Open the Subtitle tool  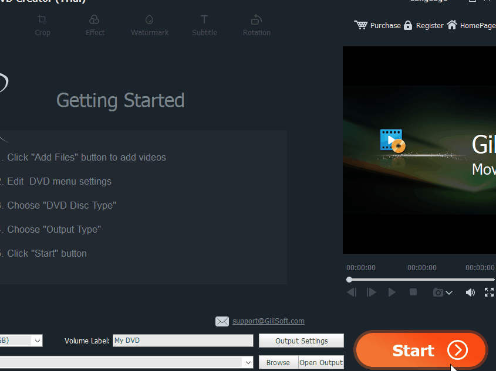point(204,26)
